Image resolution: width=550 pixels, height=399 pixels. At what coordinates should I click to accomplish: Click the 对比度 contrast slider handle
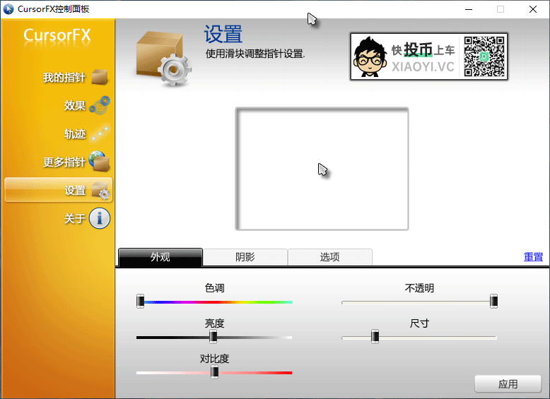tap(214, 372)
